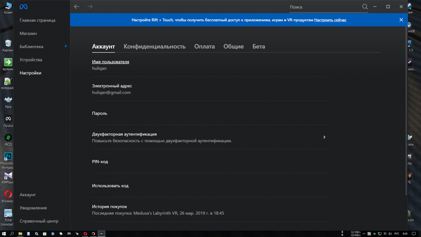Click username value huliqan
Image resolution: width=421 pixels, height=237 pixels.
99,68
